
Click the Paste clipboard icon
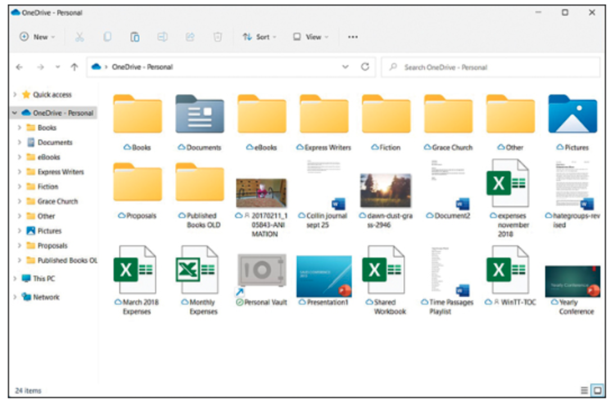point(135,37)
